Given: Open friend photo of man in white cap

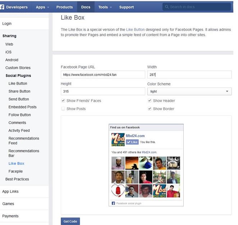Looking at the screenshot, I should [118, 163].
